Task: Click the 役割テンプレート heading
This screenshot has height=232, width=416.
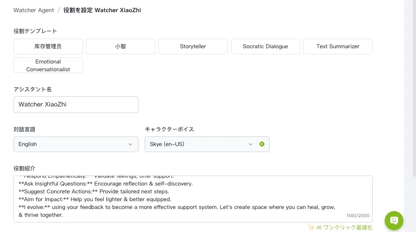Action: click(x=35, y=31)
